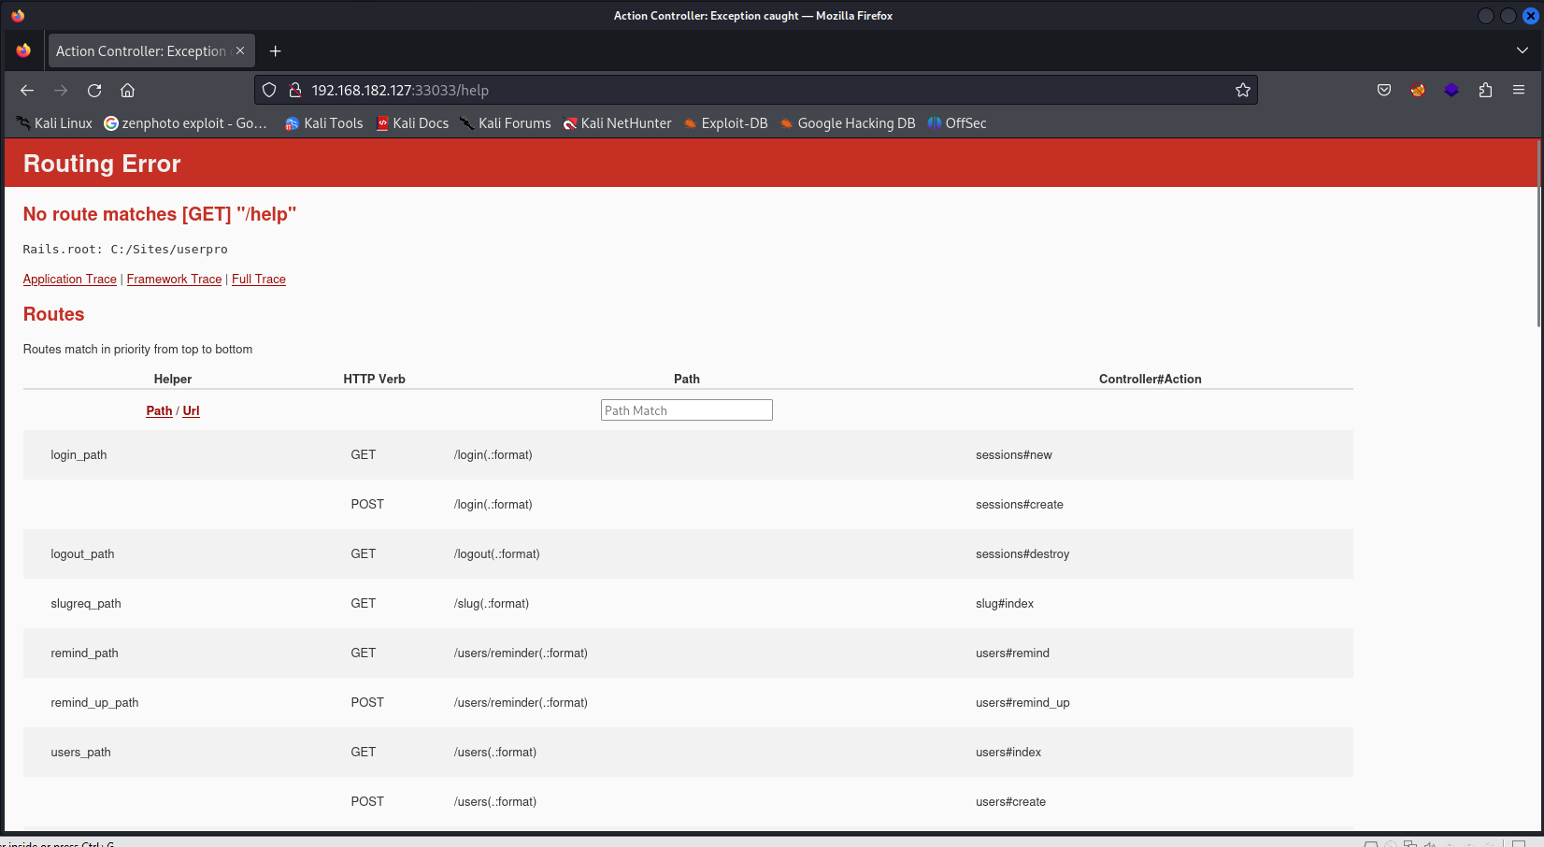The height and width of the screenshot is (847, 1544).
Task: Bookmark this page with the star icon
Action: coord(1242,91)
